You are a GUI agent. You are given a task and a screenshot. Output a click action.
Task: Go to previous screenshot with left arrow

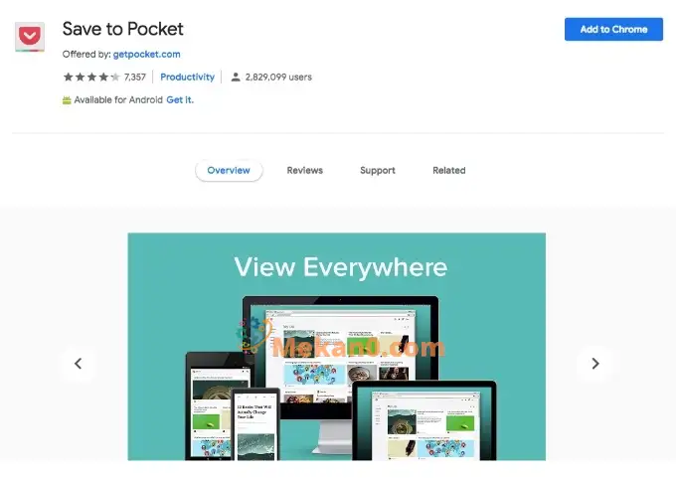(78, 364)
